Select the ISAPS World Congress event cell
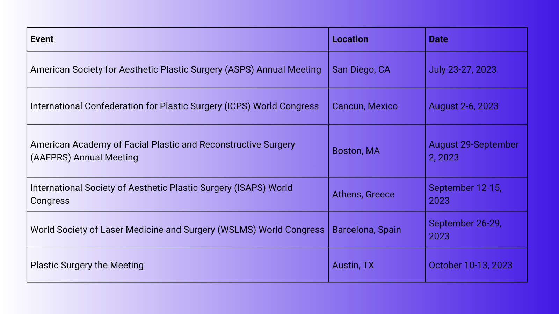This screenshot has height=314, width=559. [178, 194]
